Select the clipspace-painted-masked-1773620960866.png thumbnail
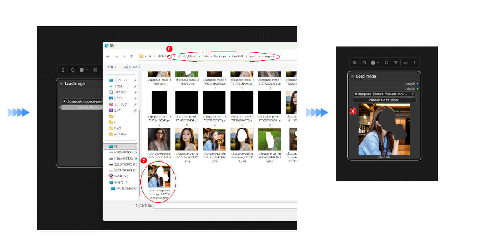The width and height of the screenshot is (490, 241). click(159, 176)
